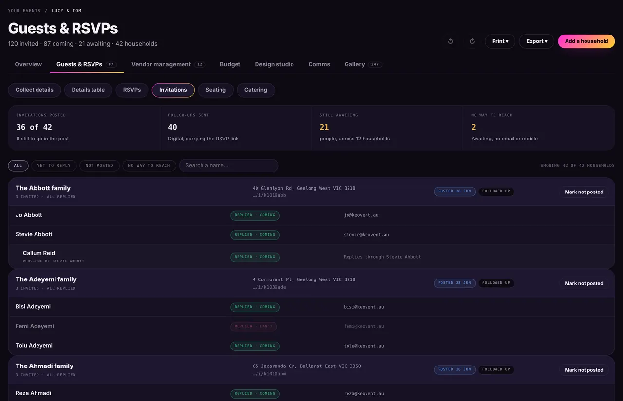Screen dimensions: 623x401
Task: Click jo@keovent.au email
Action: [x=361, y=215]
